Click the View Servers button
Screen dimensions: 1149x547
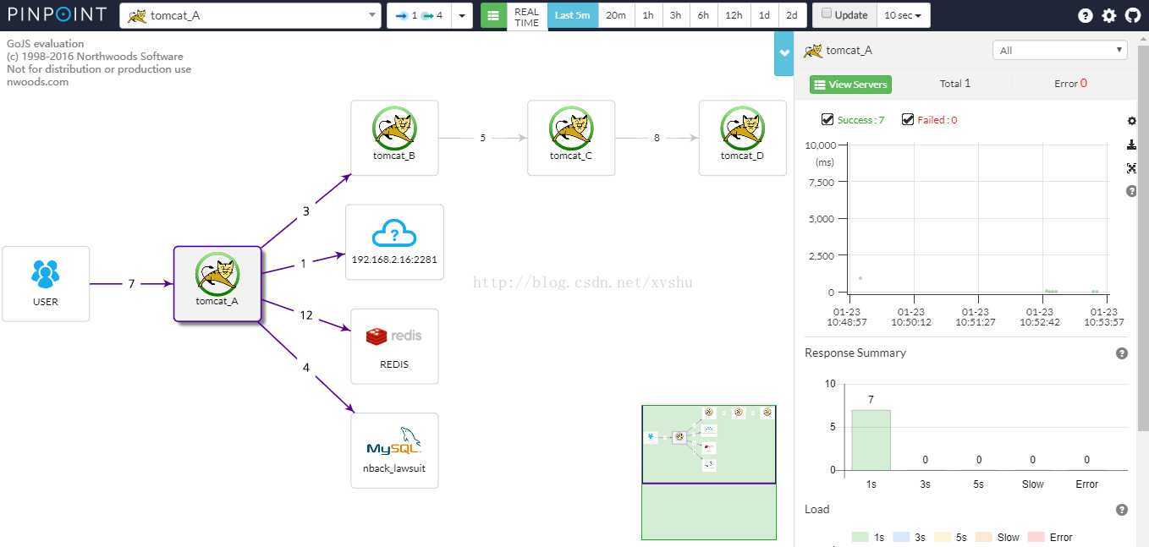click(x=850, y=85)
